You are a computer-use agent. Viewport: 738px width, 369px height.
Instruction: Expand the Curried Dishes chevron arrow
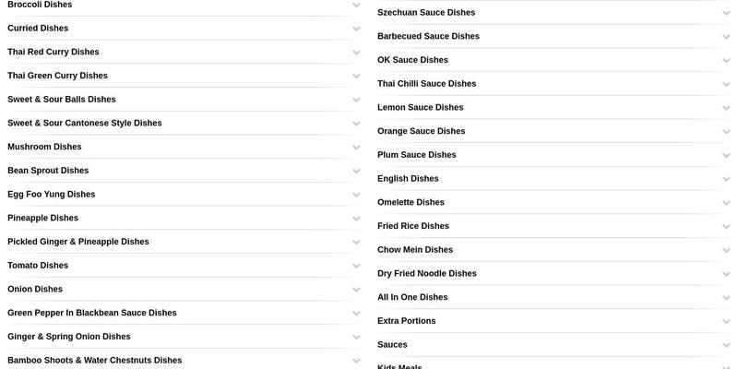(356, 29)
